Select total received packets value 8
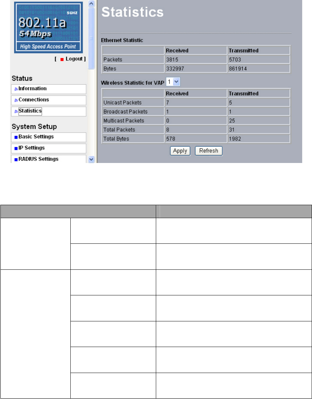The height and width of the screenshot is (399, 312). [167, 130]
